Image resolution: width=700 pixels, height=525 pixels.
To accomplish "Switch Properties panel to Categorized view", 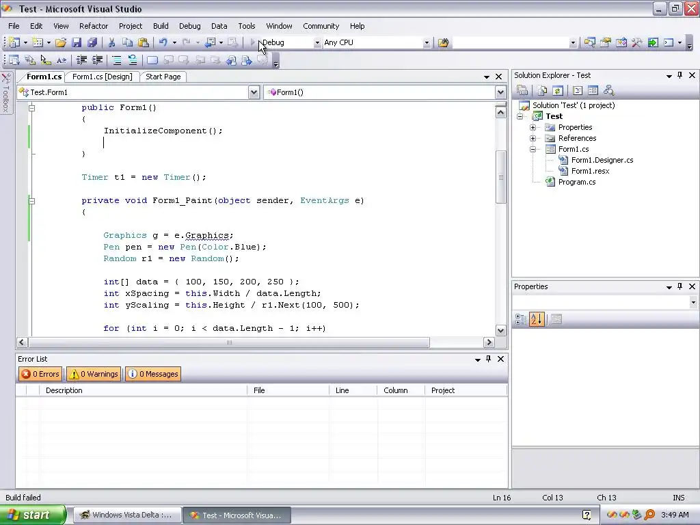I will pyautogui.click(x=521, y=319).
